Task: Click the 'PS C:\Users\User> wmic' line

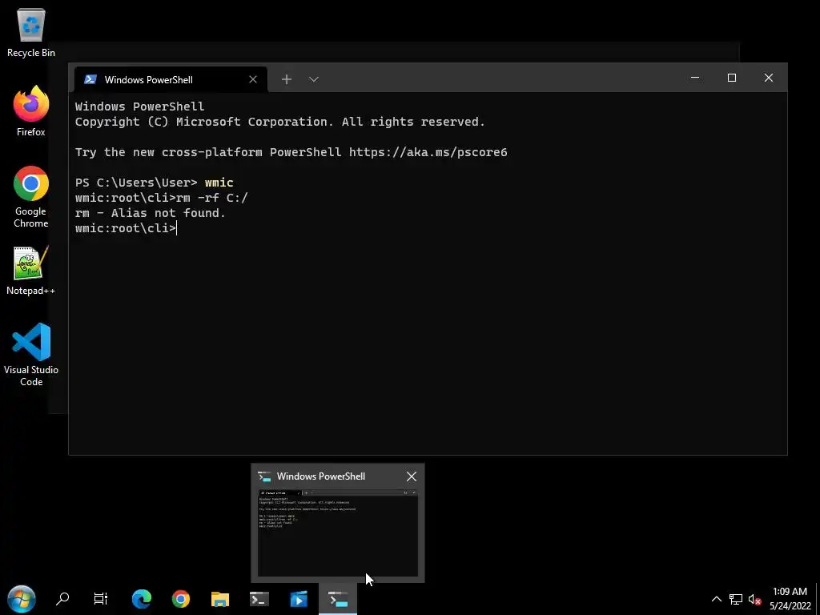Action: coord(155,183)
